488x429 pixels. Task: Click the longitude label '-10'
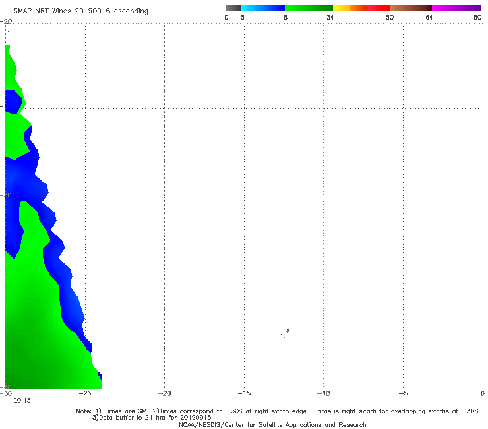[x=323, y=393]
